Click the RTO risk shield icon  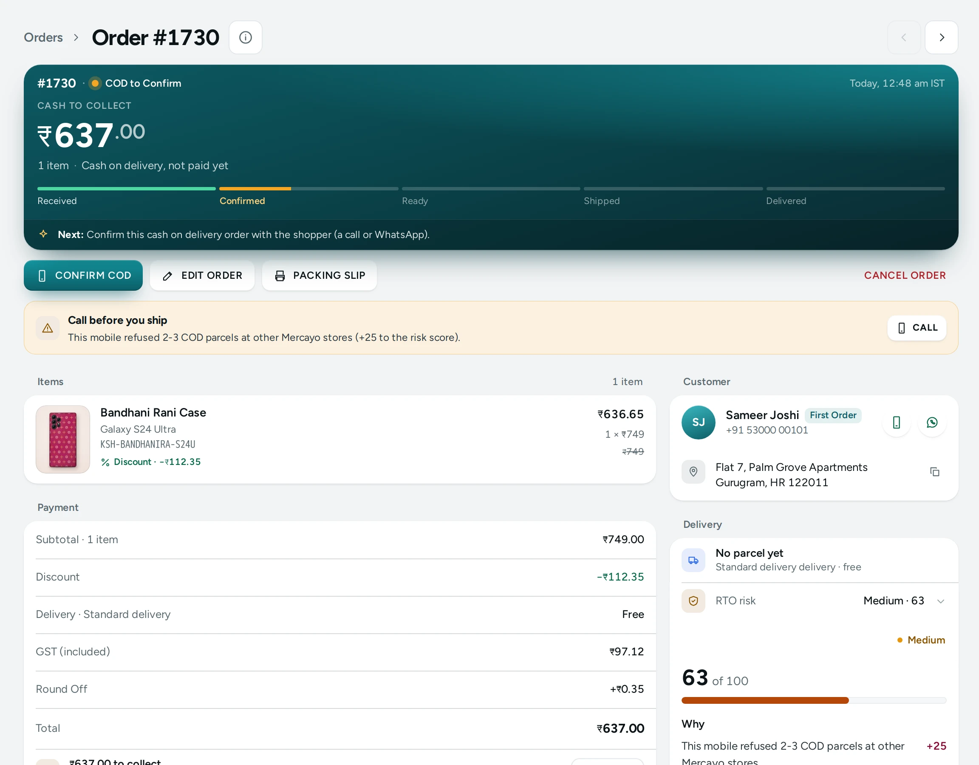tap(693, 601)
